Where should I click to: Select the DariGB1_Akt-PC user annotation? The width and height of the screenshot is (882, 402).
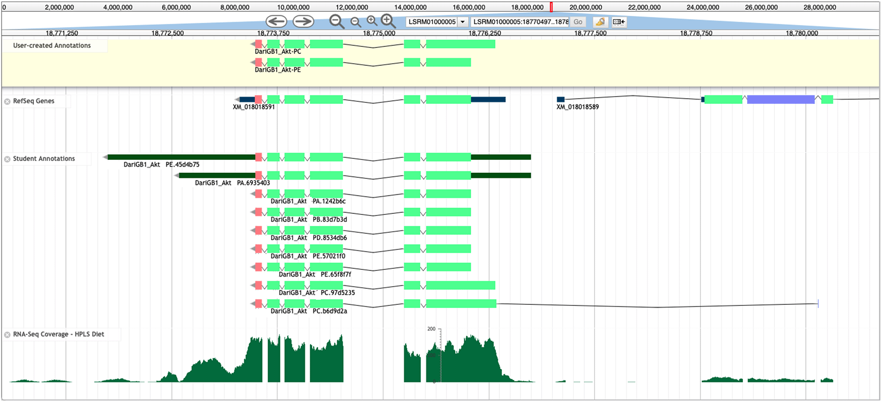pyautogui.click(x=278, y=51)
